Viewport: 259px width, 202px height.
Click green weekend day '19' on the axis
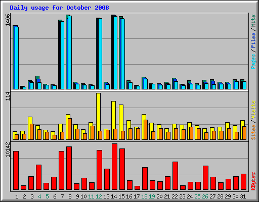(152, 196)
